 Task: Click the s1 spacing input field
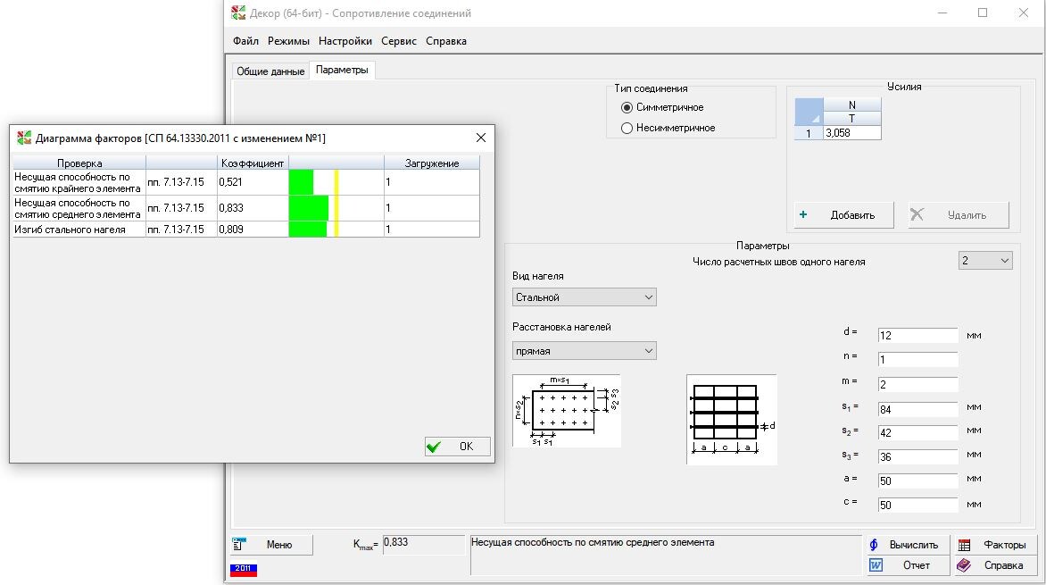tap(917, 409)
